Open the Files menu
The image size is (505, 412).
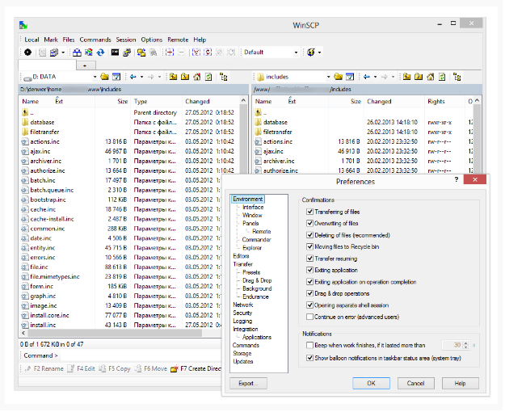pos(69,40)
